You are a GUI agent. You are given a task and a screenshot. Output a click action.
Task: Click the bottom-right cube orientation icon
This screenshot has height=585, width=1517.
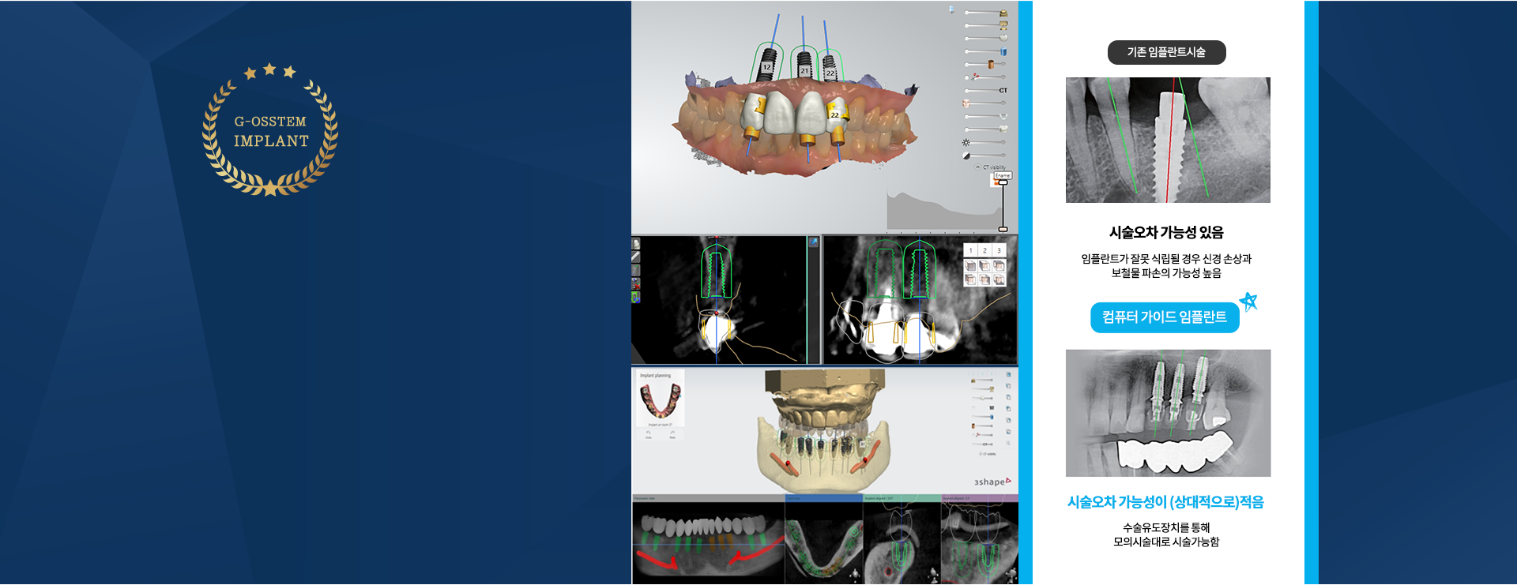pos(999,279)
